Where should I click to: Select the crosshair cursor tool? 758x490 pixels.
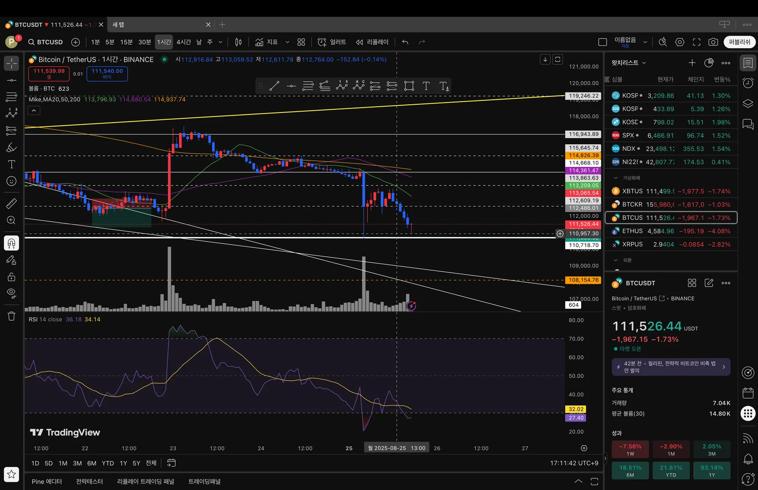pyautogui.click(x=11, y=64)
